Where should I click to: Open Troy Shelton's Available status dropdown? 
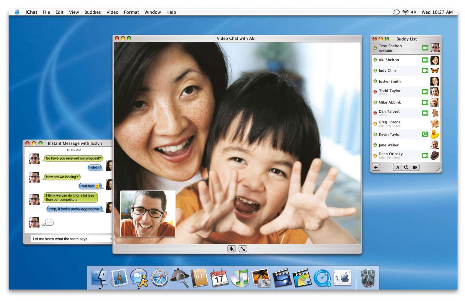point(386,51)
